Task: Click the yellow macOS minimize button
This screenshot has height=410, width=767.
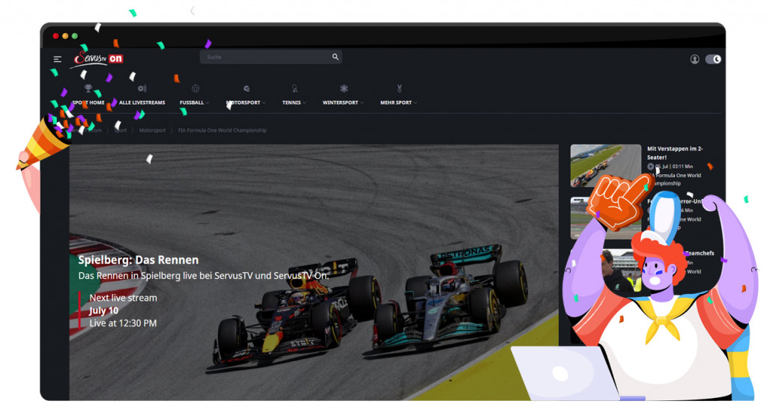Action: [x=65, y=36]
